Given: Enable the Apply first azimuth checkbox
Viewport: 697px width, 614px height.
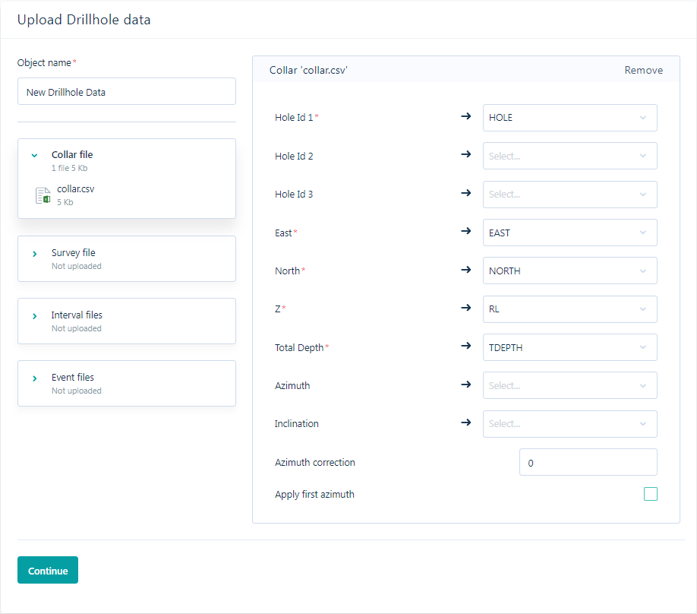Looking at the screenshot, I should (x=651, y=494).
